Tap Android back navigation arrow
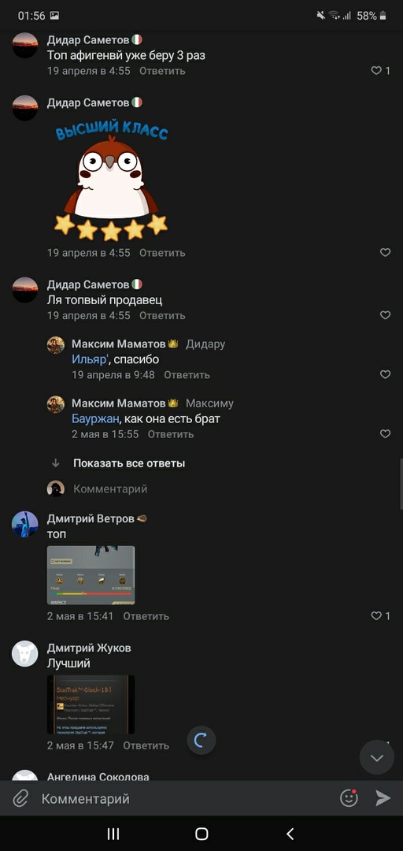 coord(290,834)
